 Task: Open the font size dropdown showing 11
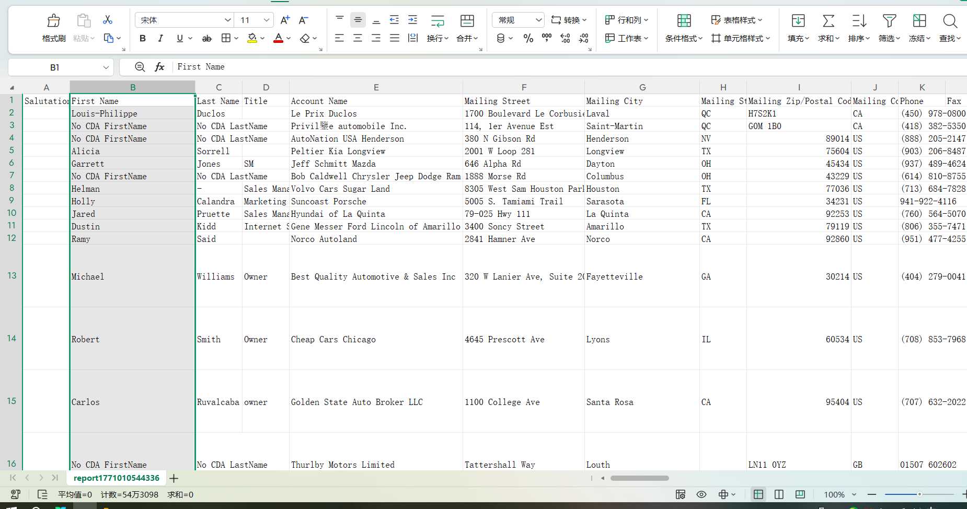pyautogui.click(x=267, y=20)
